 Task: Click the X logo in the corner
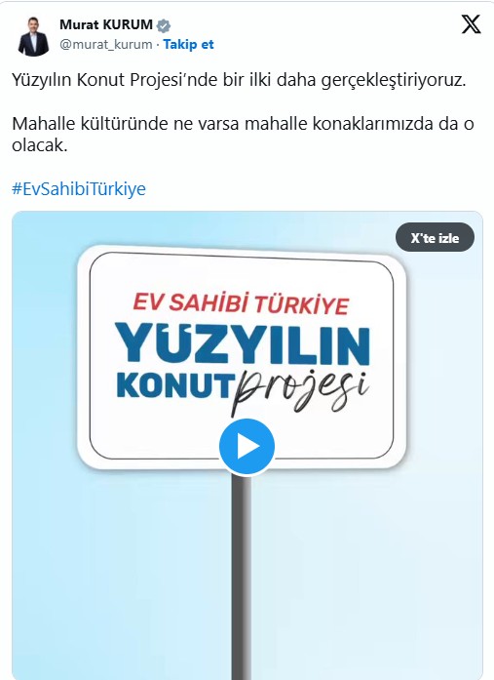(x=471, y=23)
